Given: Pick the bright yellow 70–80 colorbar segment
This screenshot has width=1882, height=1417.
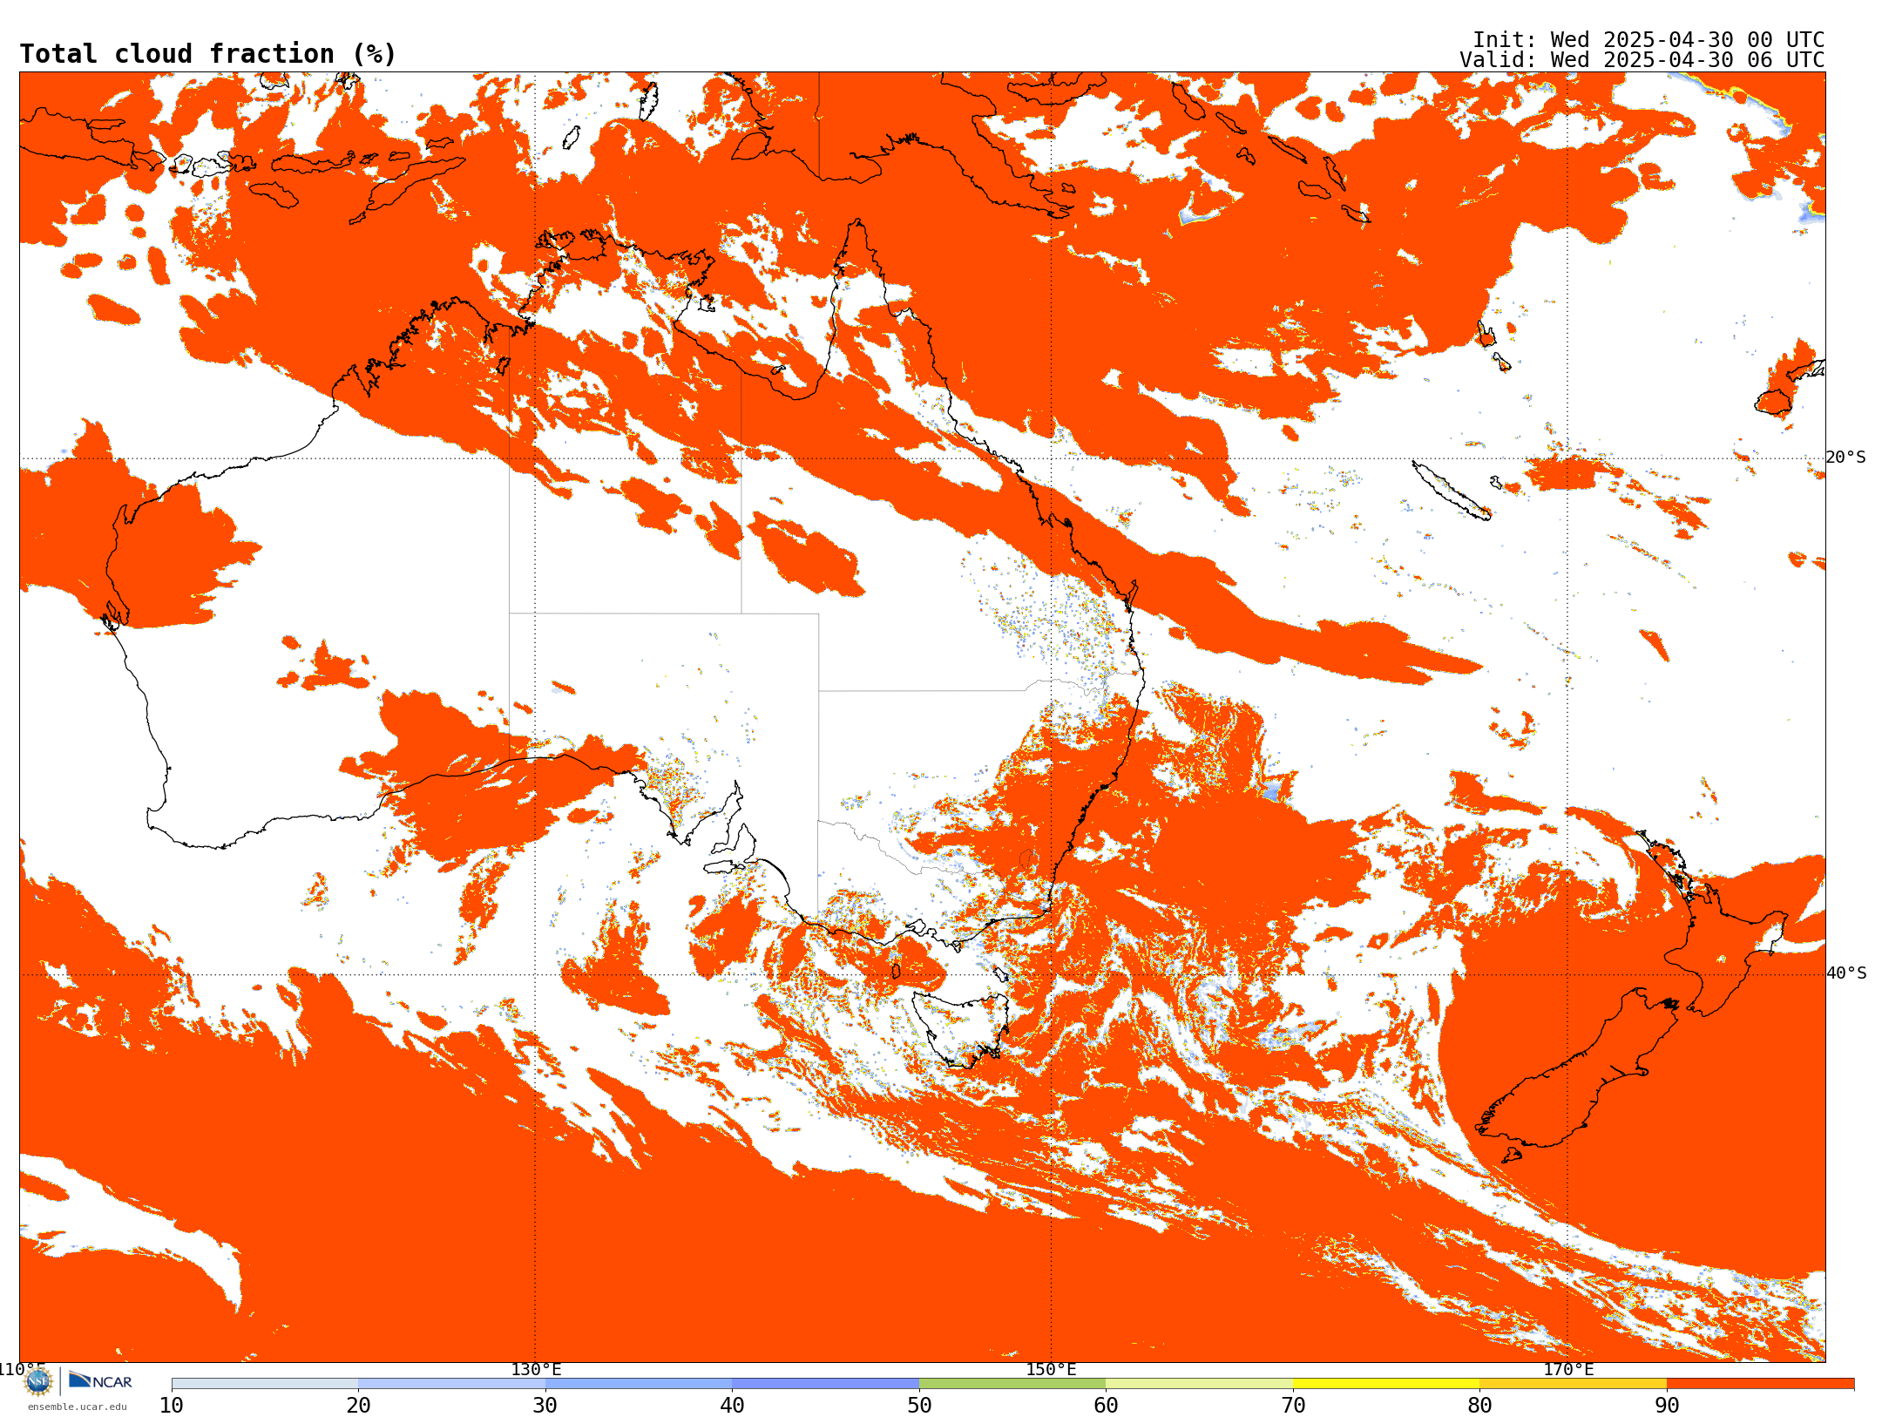Looking at the screenshot, I should [1386, 1384].
